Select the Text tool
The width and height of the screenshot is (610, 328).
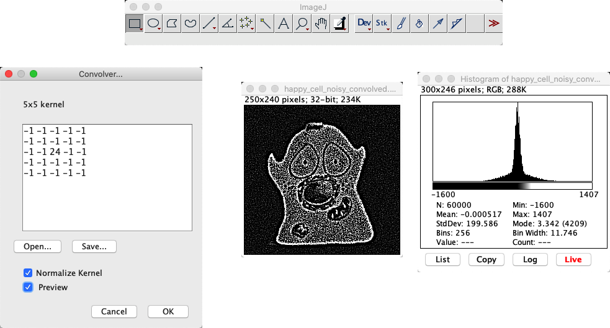[x=284, y=24]
